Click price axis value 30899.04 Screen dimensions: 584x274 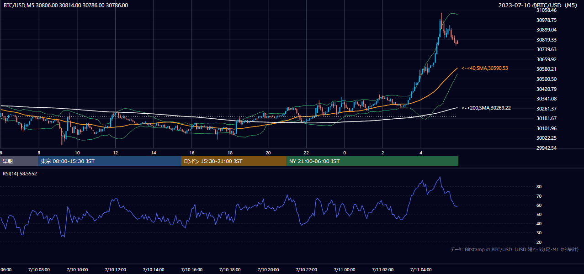(546, 30)
